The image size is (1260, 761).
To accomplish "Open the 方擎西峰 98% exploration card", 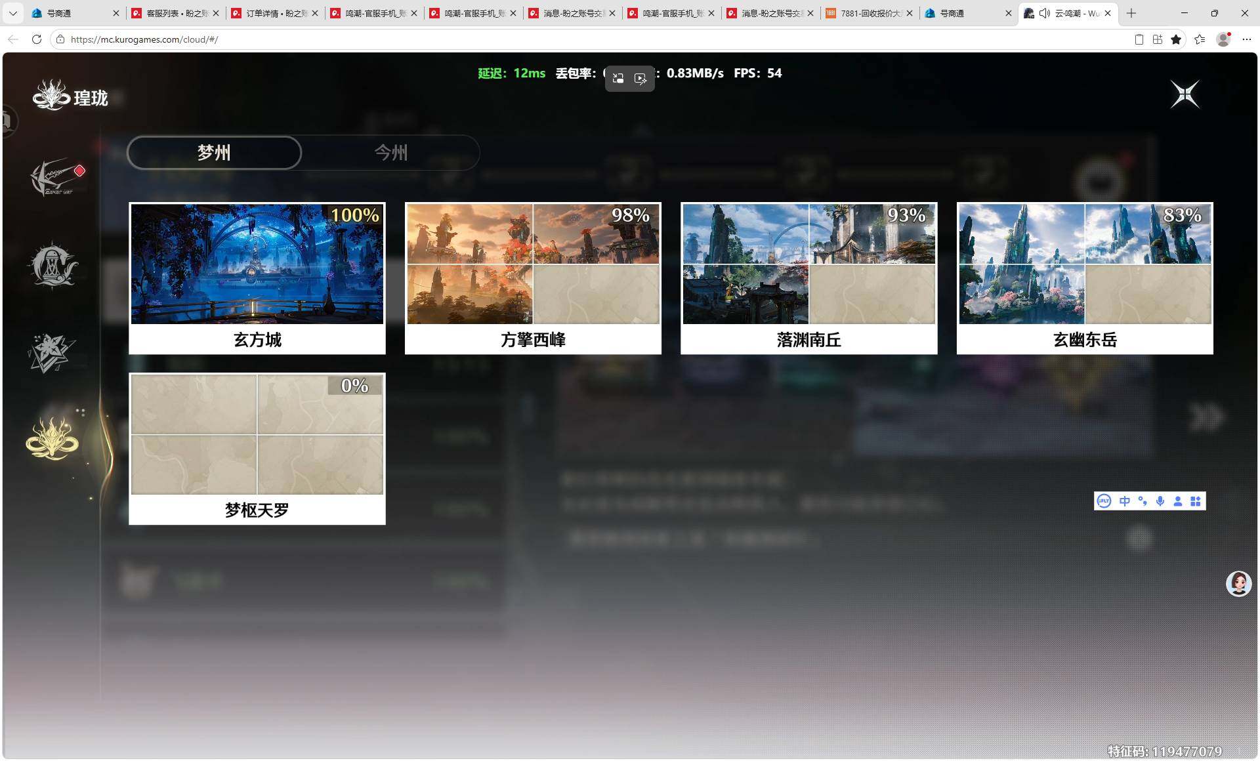I will pyautogui.click(x=533, y=278).
